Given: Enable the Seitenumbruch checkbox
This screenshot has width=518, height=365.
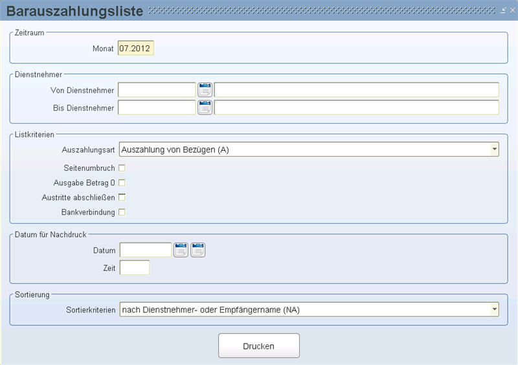Looking at the screenshot, I should click(x=122, y=168).
